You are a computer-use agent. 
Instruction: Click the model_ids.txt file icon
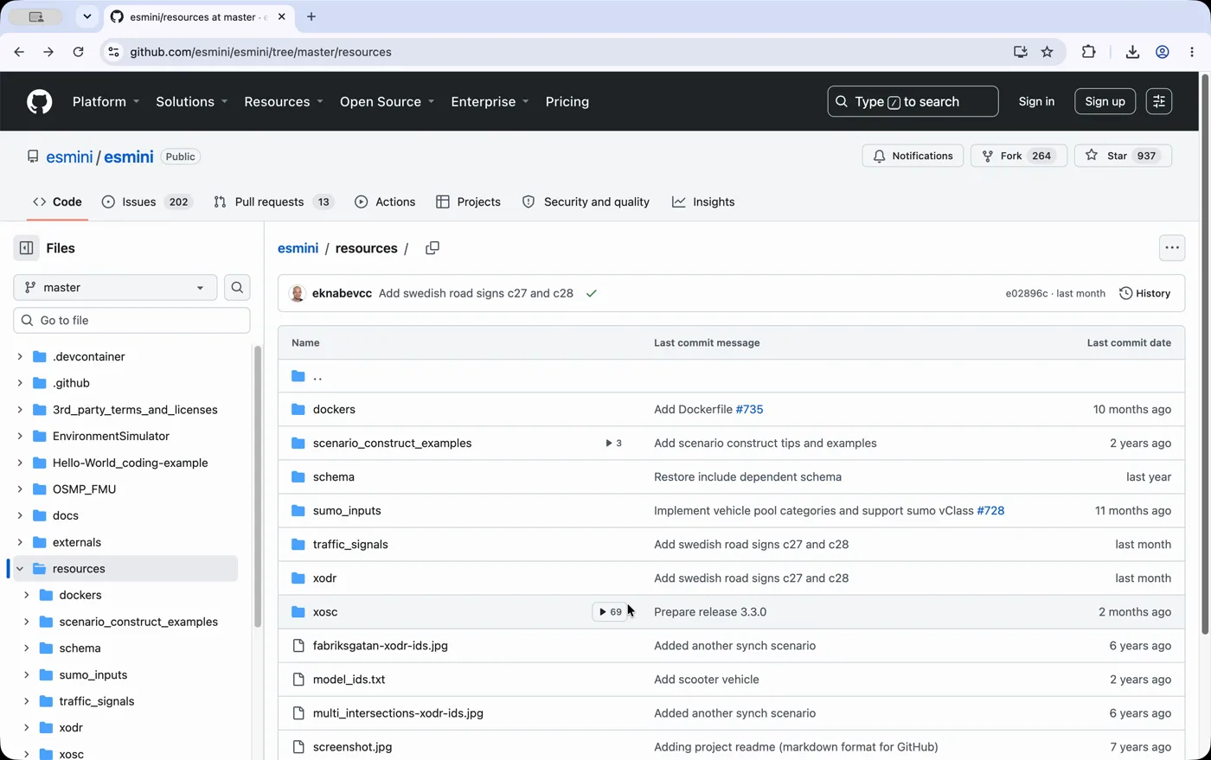[298, 680]
